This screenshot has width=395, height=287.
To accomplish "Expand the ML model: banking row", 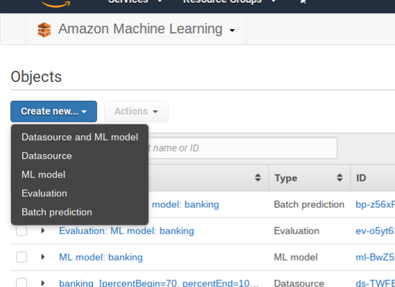I will pos(43,256).
